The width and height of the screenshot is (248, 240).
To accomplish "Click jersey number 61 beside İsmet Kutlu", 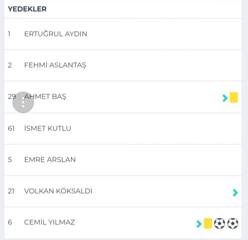I will 11,128.
